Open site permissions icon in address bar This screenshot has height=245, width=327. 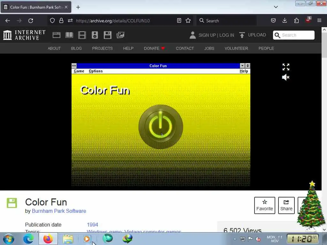(x=70, y=20)
